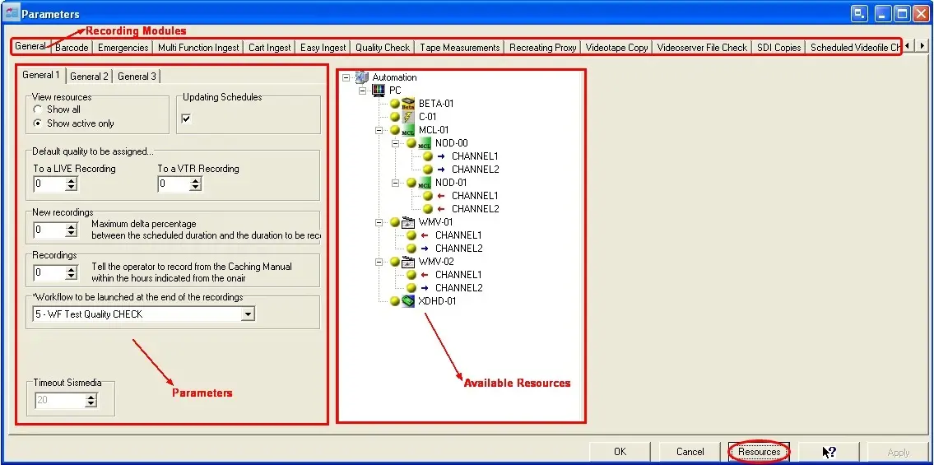Image resolution: width=934 pixels, height=465 pixels.
Task: Click the BETA-01 tape device icon
Action: tap(408, 104)
